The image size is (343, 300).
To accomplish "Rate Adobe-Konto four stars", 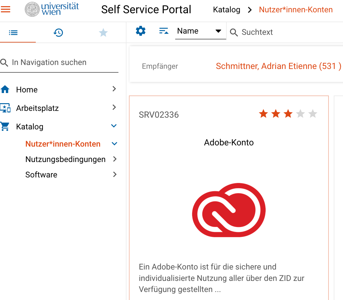I will (300, 114).
